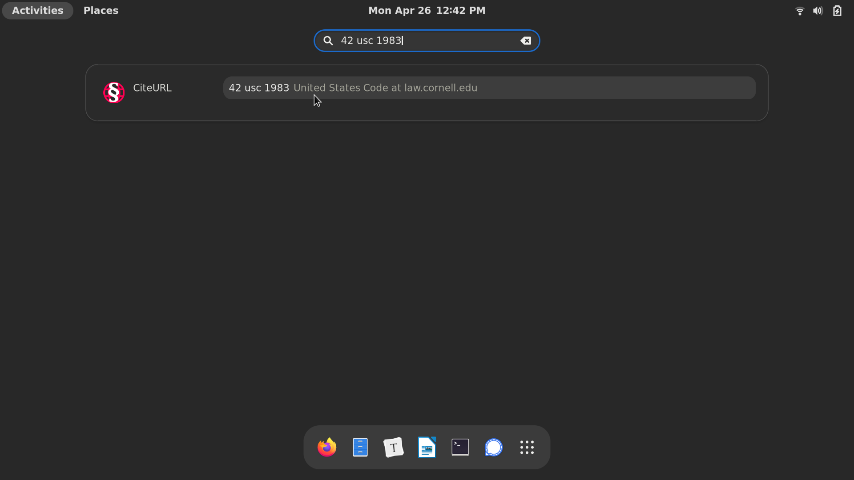Launch LibreOffice Writer from the dock
The width and height of the screenshot is (854, 480).
[427, 447]
